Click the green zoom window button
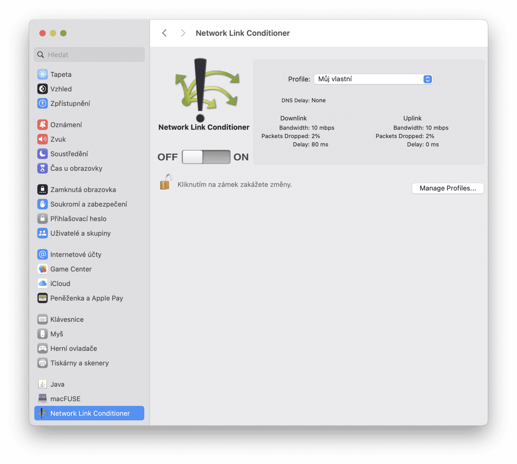Image resolution: width=517 pixels, height=464 pixels. (x=63, y=33)
